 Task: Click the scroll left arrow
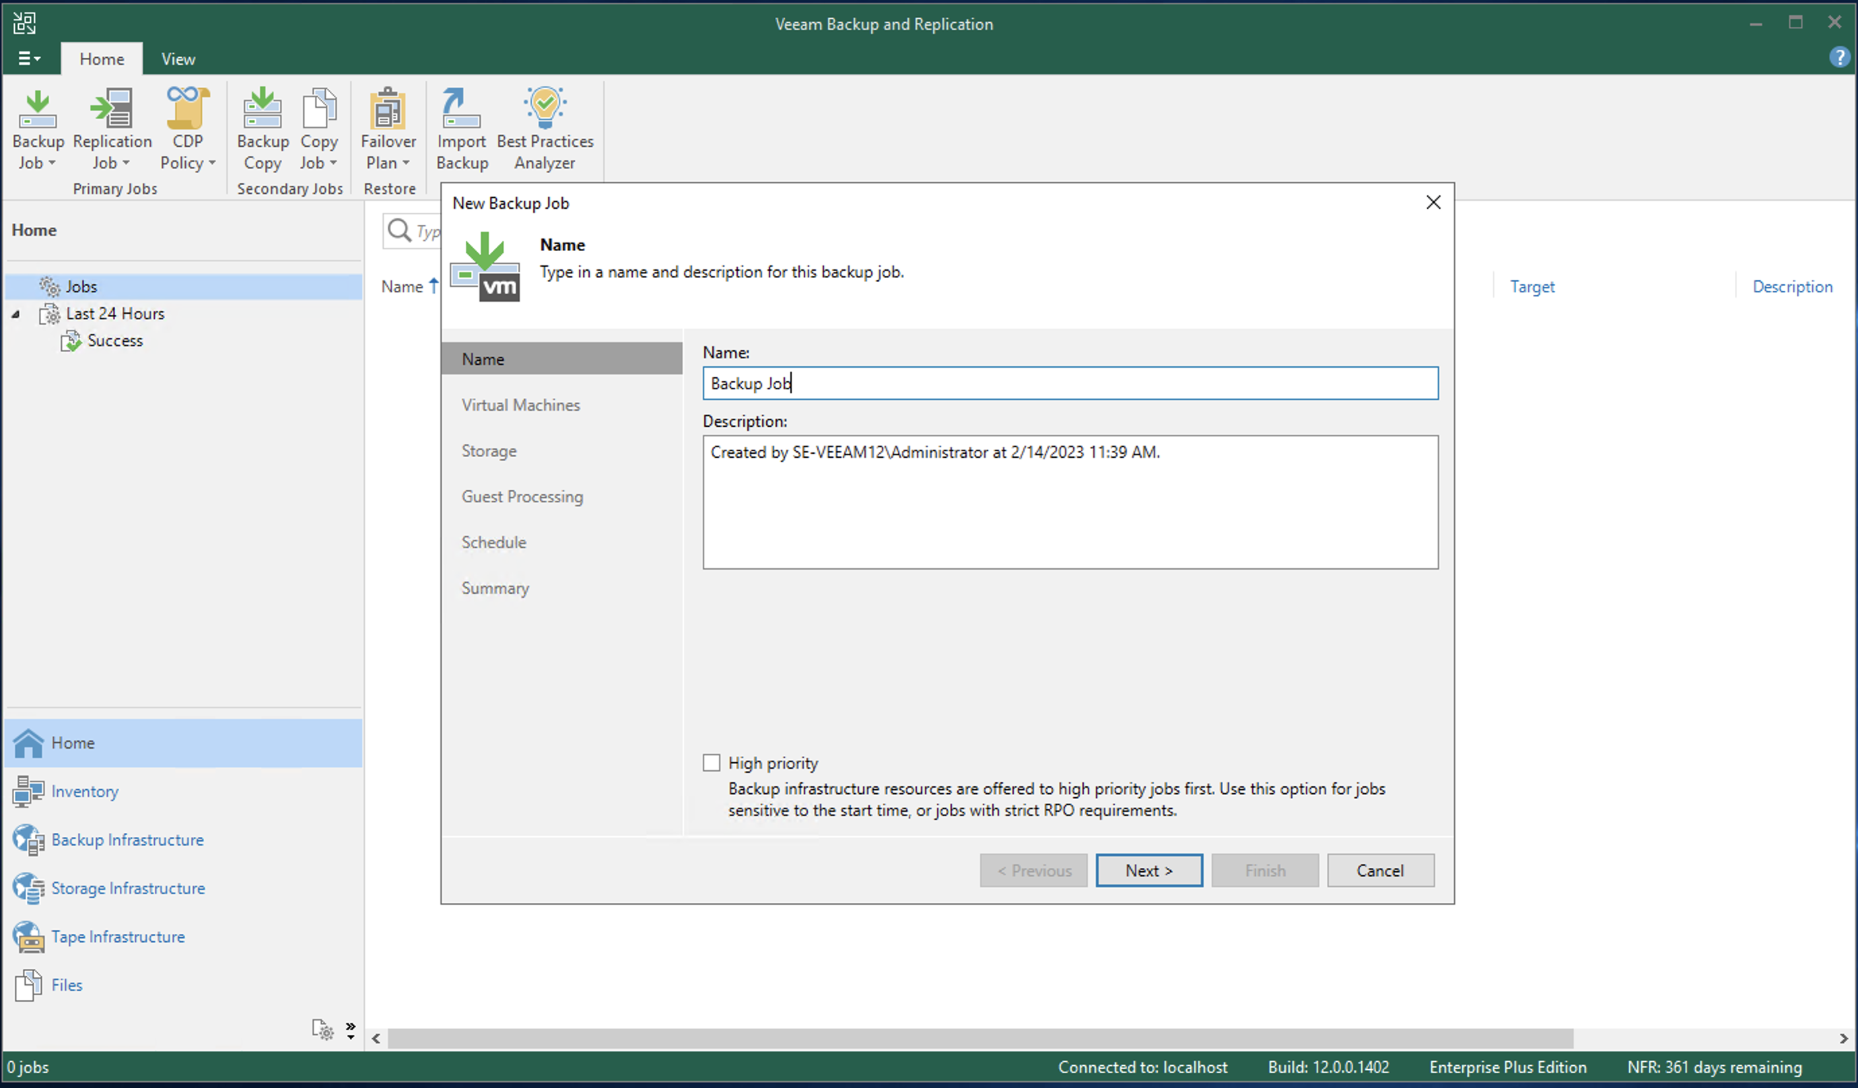tap(376, 1039)
